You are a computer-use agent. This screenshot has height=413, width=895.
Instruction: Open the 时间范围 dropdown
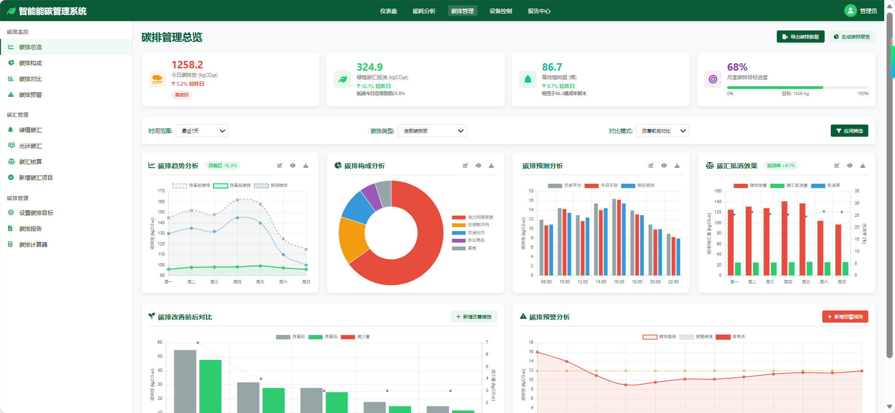[x=202, y=131]
